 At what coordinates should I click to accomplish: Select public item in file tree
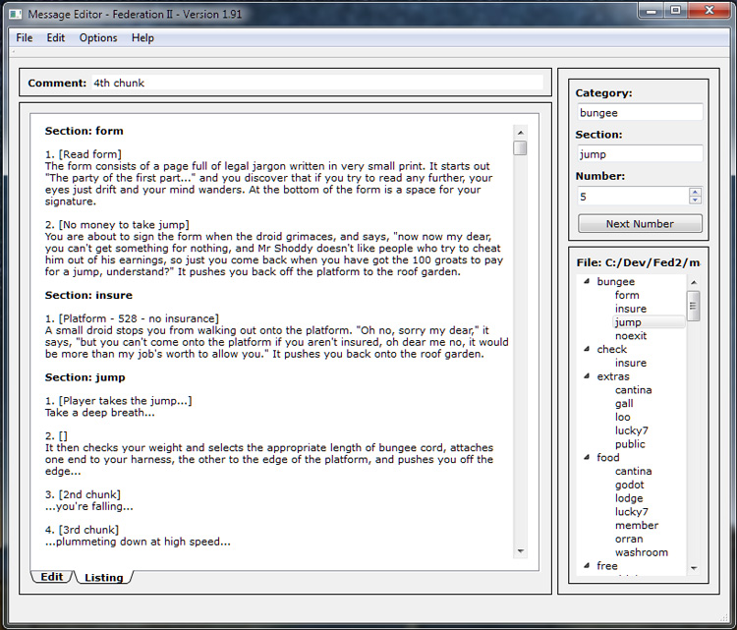(630, 444)
